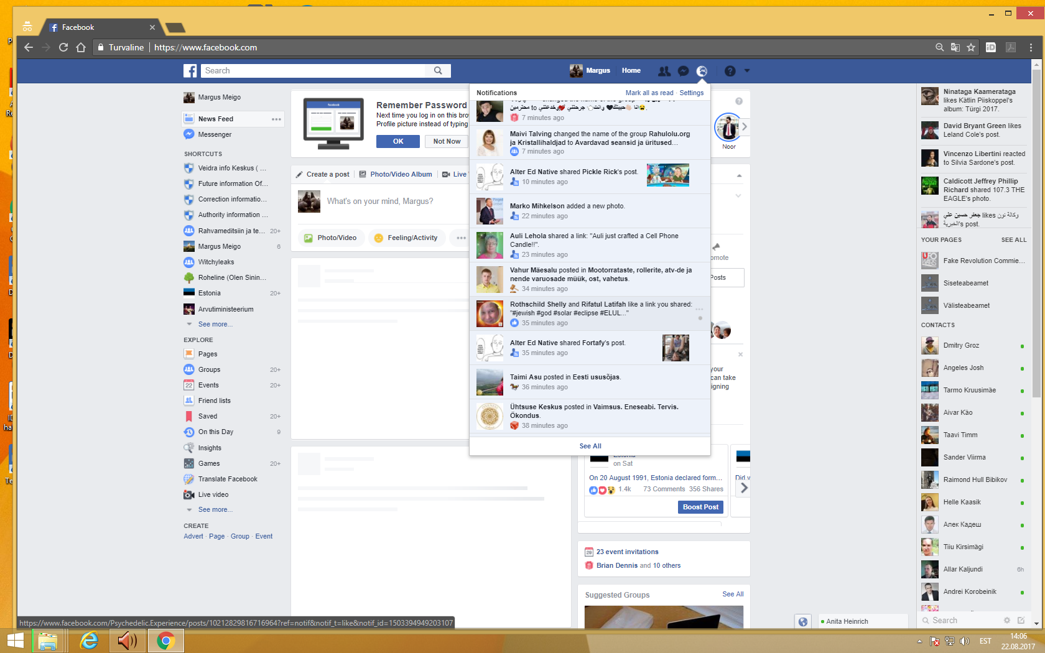Mark Rothschild Shelly notification as read
Screen dimensions: 1045x653
700,318
